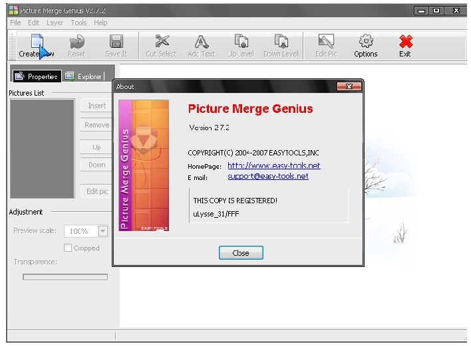Viewport: 471px width, 346px height.
Task: Click the Properties tab icon
Action: click(19, 76)
